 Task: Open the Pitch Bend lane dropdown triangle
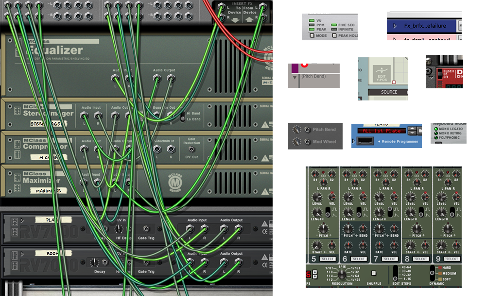point(295,78)
